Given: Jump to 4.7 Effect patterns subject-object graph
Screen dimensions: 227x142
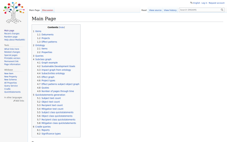Looking at the screenshot, I should point(61,84).
